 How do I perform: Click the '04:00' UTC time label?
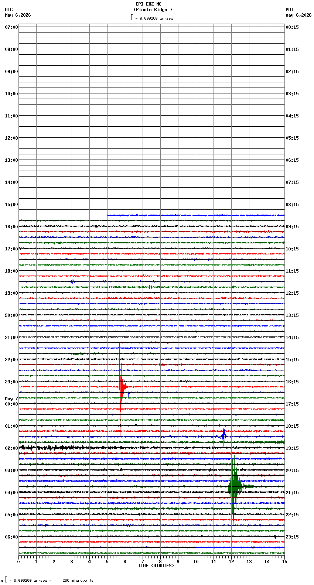(x=11, y=493)
